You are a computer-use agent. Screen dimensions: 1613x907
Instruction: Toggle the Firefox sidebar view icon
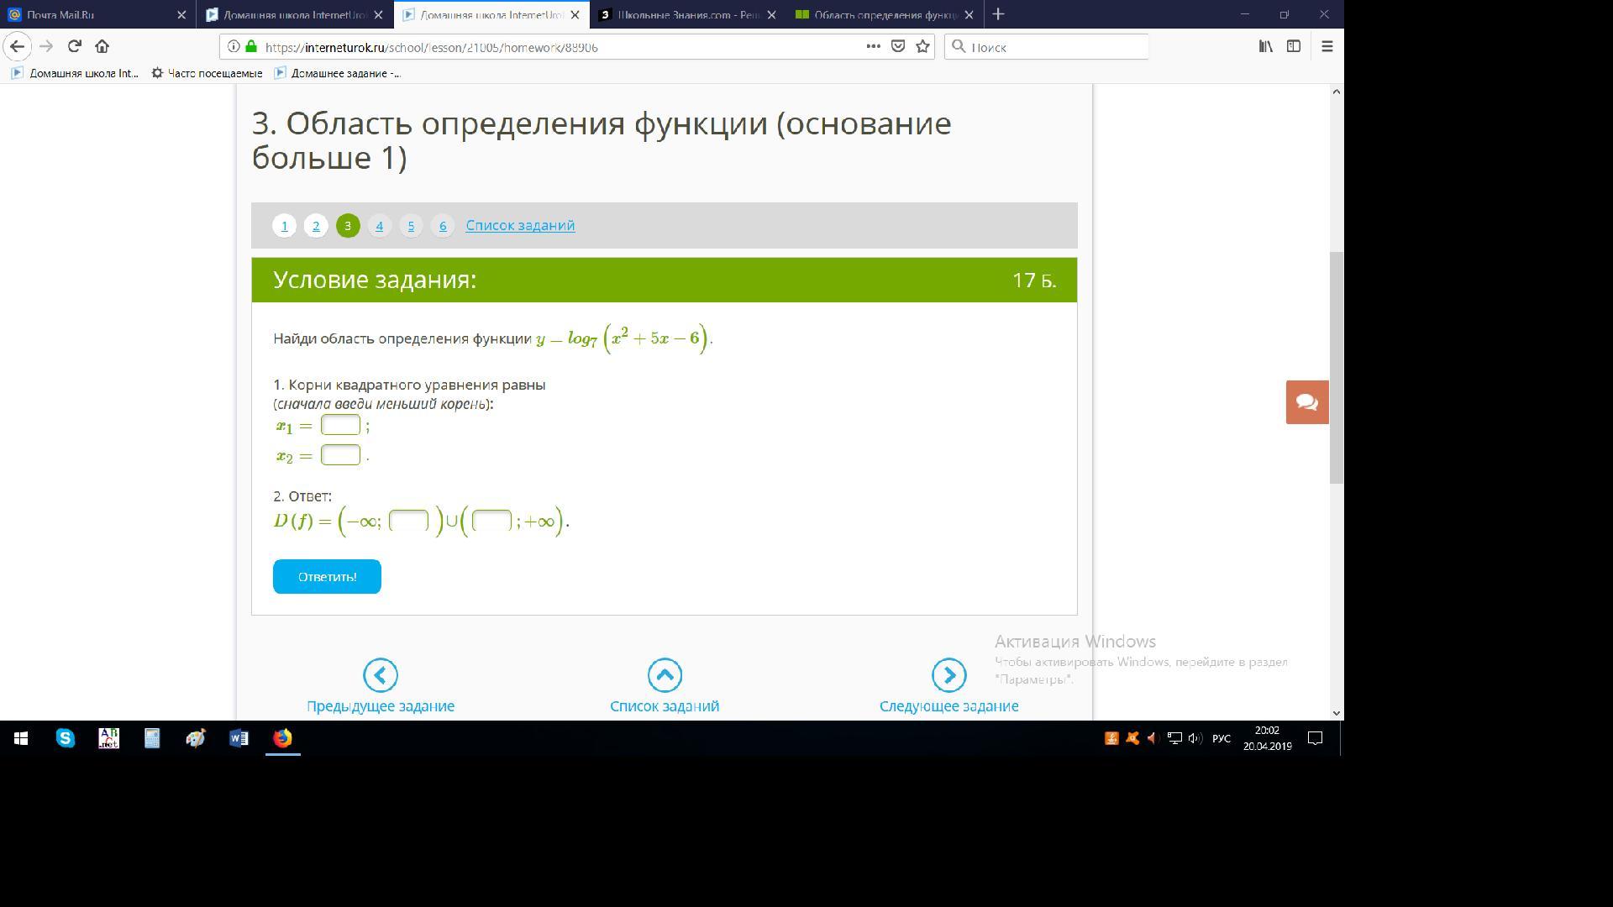point(1294,46)
